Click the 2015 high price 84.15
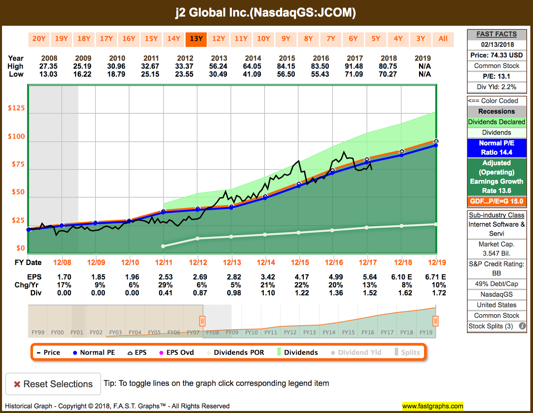533x413 pixels. click(287, 66)
